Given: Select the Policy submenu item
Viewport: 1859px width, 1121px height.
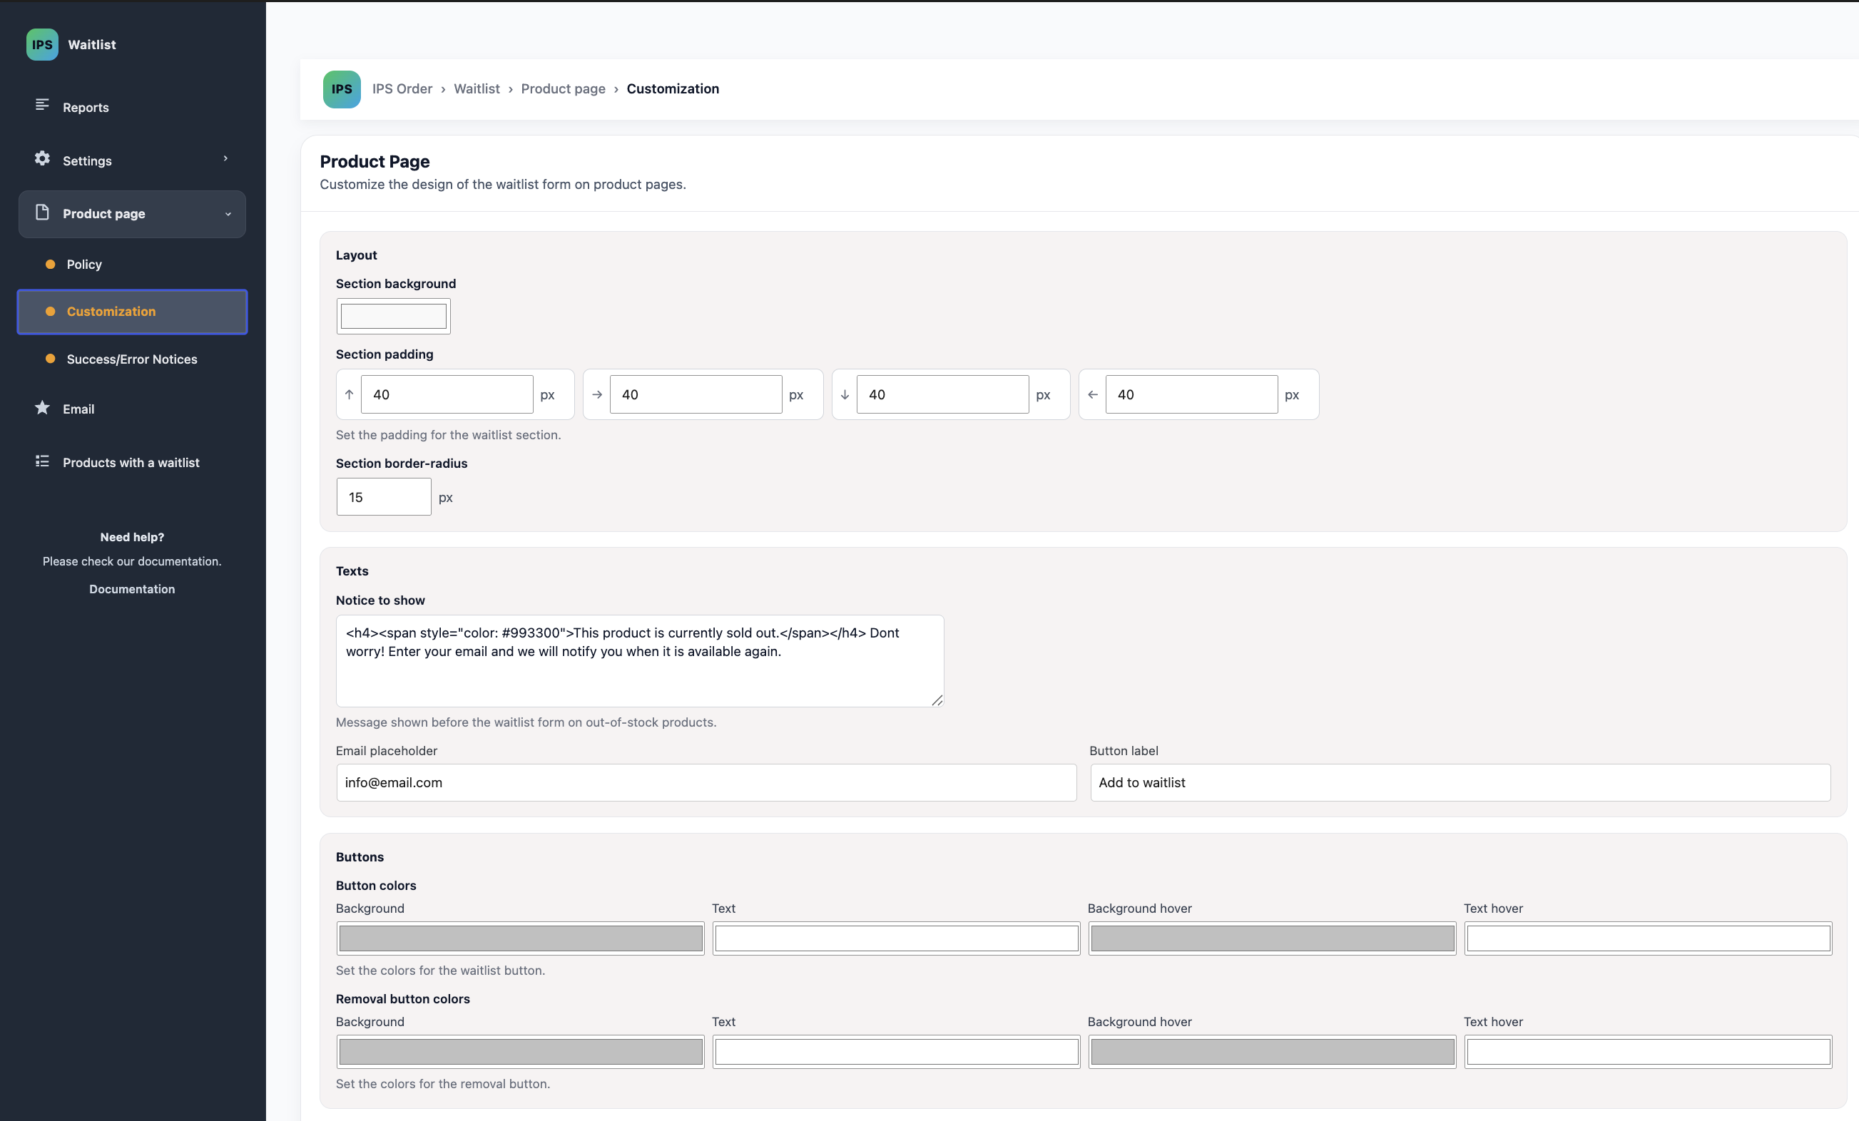Looking at the screenshot, I should 132,264.
